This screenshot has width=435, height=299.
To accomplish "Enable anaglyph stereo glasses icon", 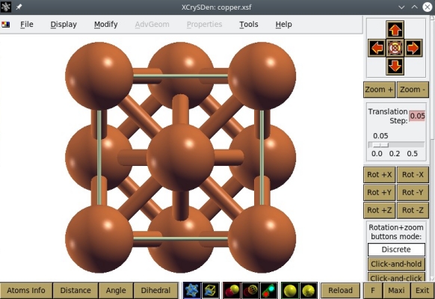I will coord(268,290).
